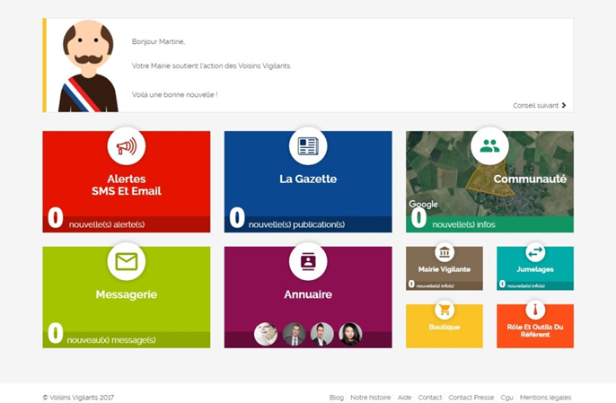616x403 pixels.
Task: Advance with the Conseil suivant chevron
Action: [564, 105]
